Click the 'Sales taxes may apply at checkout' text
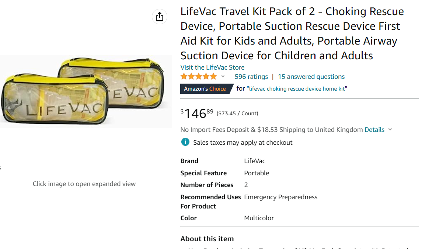The width and height of the screenshot is (422, 249). [243, 143]
